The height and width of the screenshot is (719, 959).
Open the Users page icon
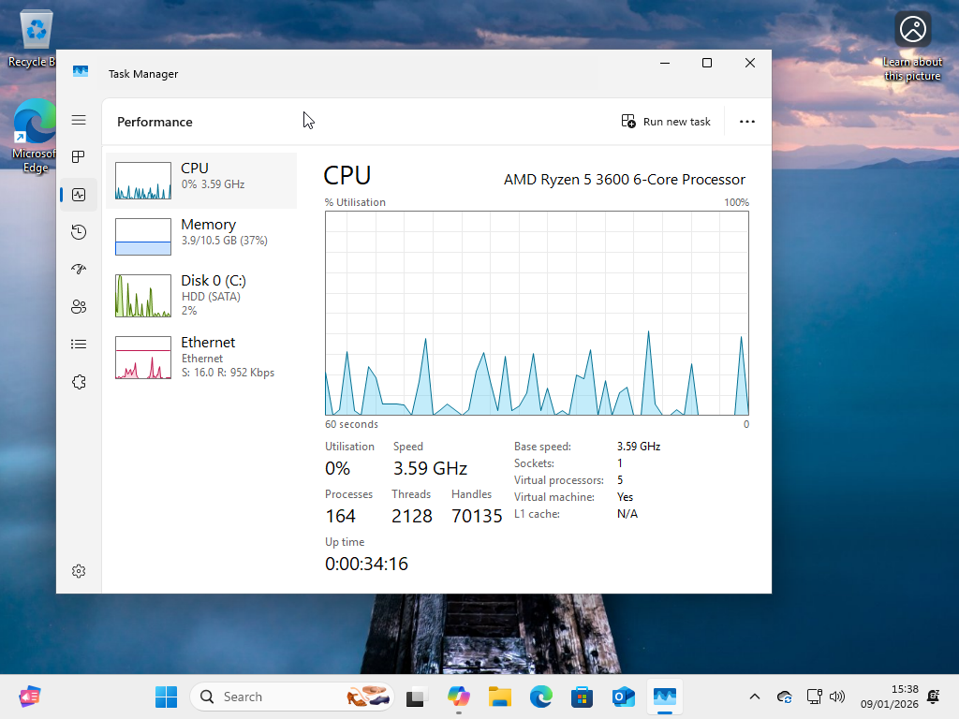point(79,306)
